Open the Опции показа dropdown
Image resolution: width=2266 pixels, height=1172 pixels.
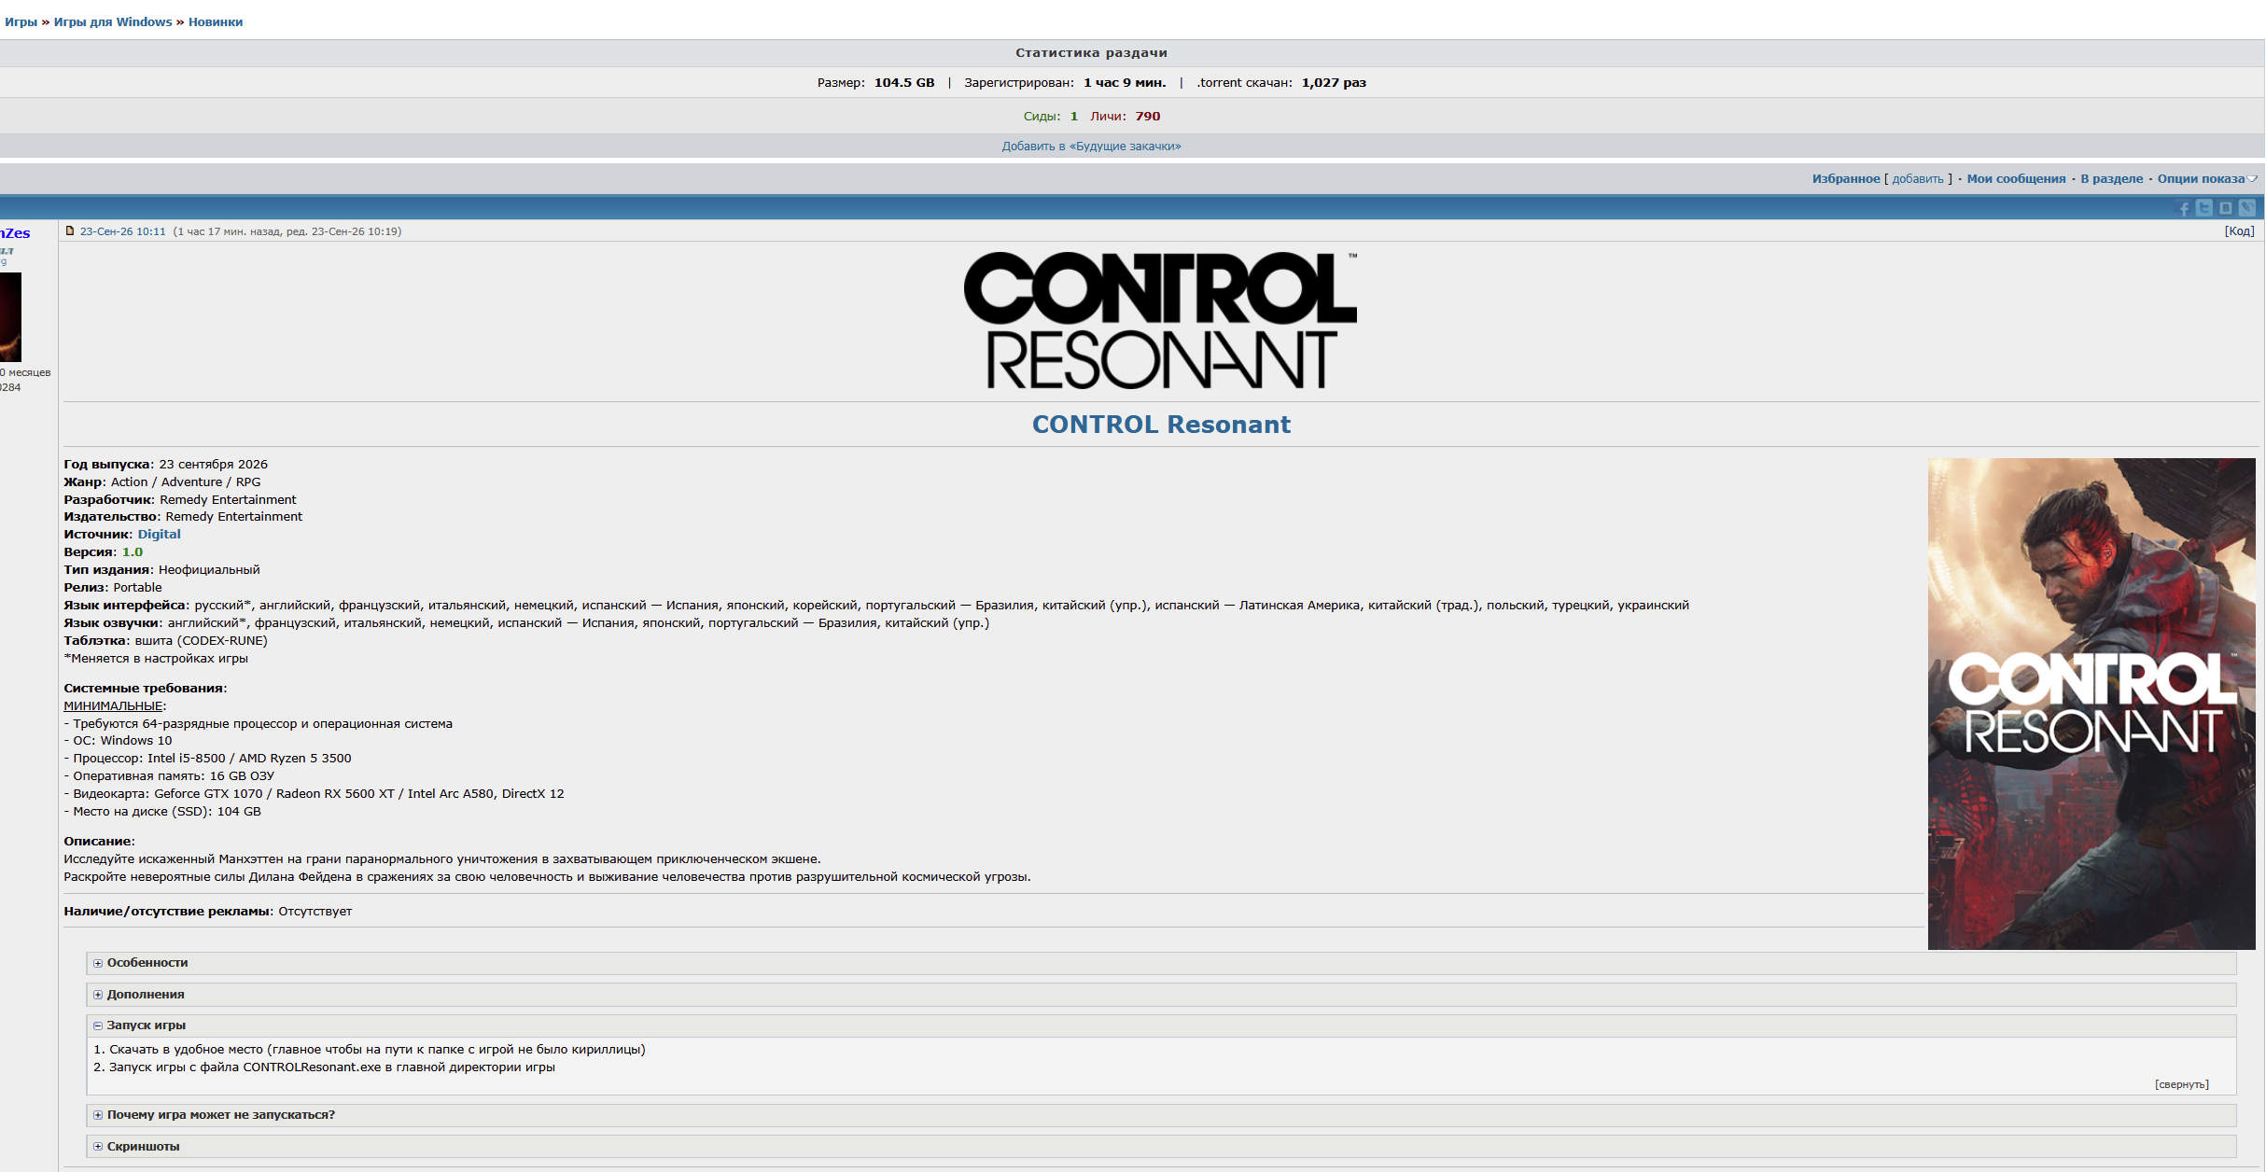click(x=2206, y=178)
